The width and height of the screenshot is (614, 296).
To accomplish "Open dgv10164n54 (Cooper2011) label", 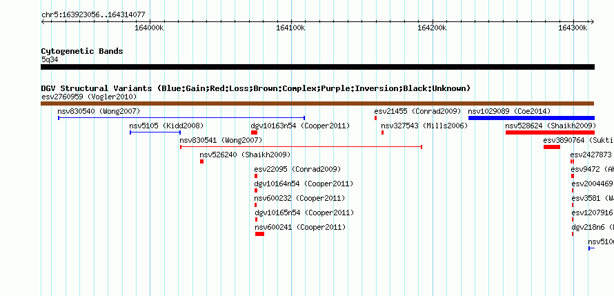I will click(x=304, y=184).
